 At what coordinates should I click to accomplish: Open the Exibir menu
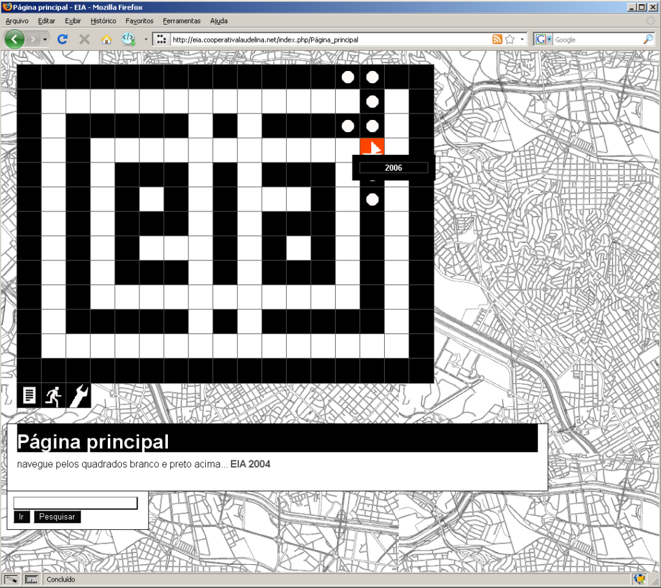[x=72, y=21]
